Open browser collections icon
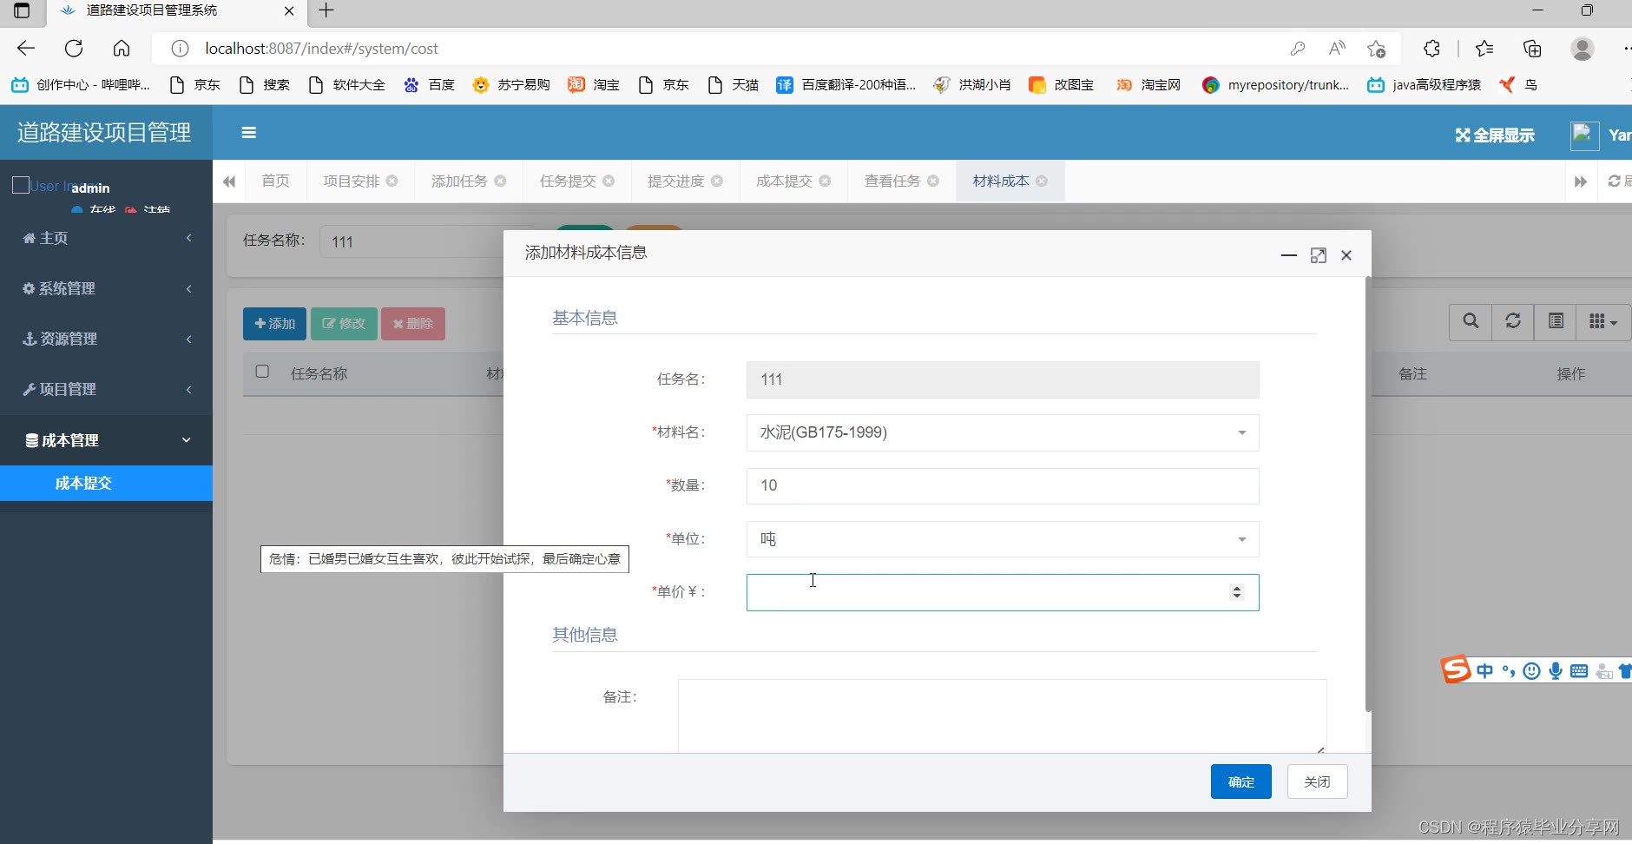The image size is (1632, 844). pos(1532,49)
